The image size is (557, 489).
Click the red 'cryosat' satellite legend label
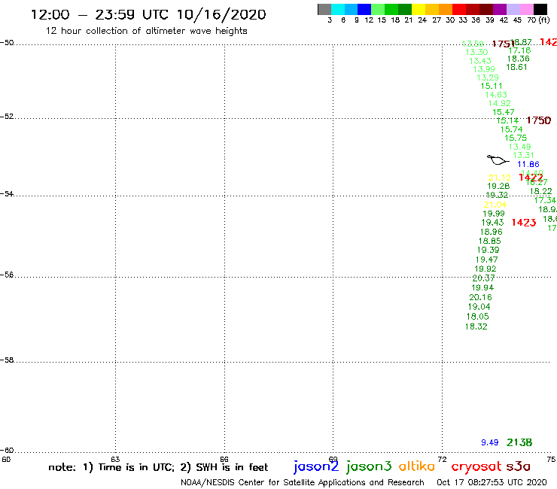(x=476, y=467)
